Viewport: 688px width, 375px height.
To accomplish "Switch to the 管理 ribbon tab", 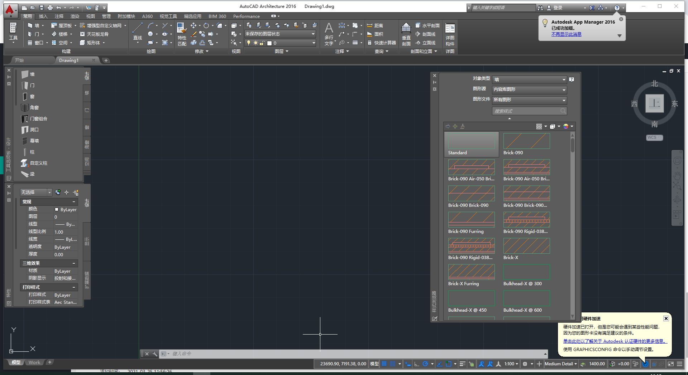I will click(x=106, y=16).
